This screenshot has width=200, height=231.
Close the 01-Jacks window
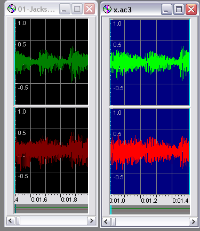pos(89,9)
